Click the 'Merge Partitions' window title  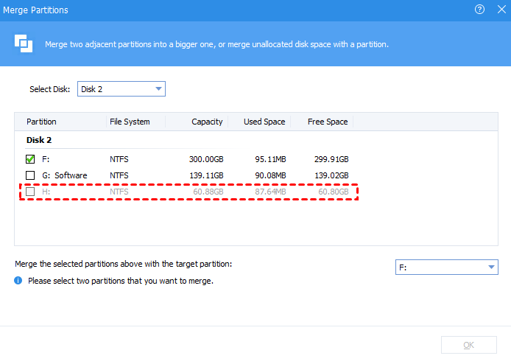pyautogui.click(x=35, y=10)
